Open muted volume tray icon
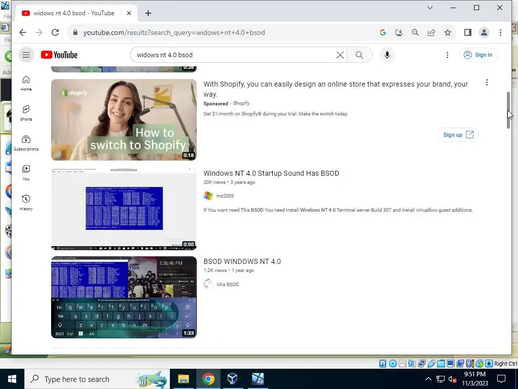 pos(452,379)
